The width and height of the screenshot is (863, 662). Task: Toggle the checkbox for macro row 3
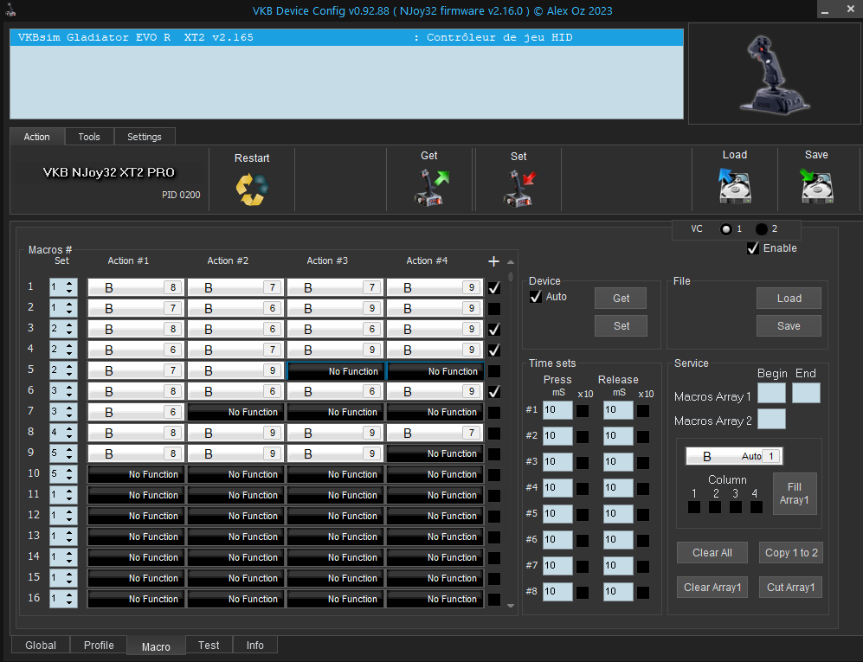(x=494, y=330)
